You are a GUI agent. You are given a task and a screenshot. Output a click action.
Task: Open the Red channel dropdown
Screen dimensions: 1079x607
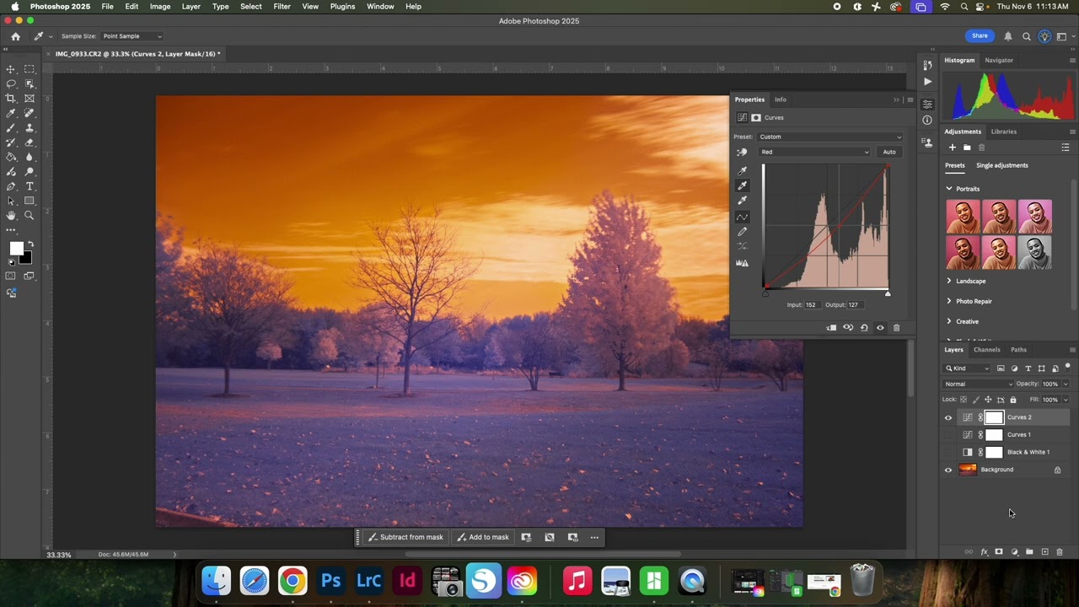[x=814, y=152]
